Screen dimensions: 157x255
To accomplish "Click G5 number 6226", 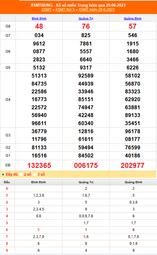I will (133, 68).
